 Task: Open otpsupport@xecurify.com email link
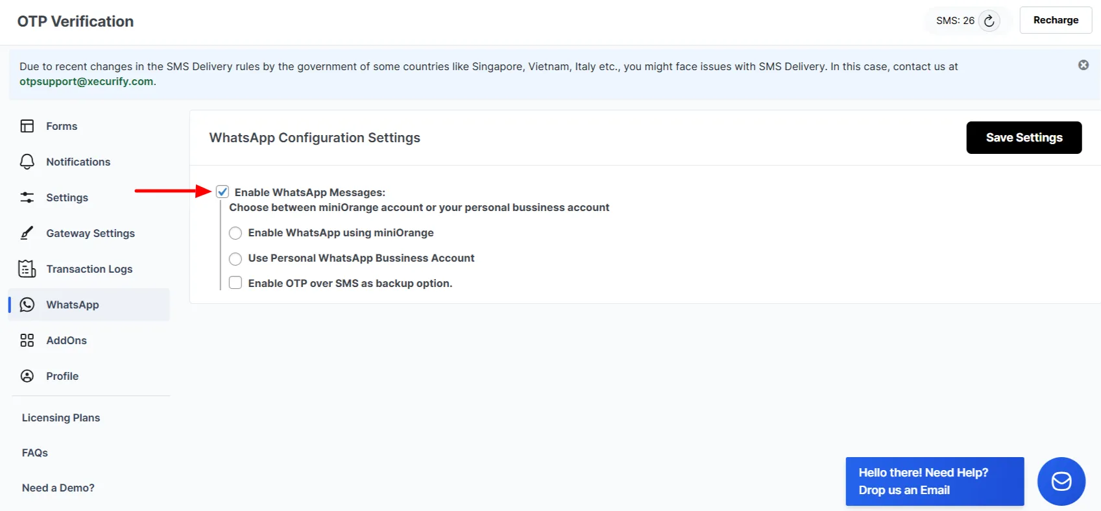coord(86,82)
